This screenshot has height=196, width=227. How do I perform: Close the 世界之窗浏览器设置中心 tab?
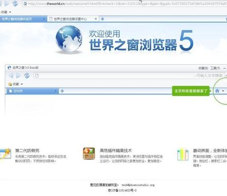pos(96,19)
